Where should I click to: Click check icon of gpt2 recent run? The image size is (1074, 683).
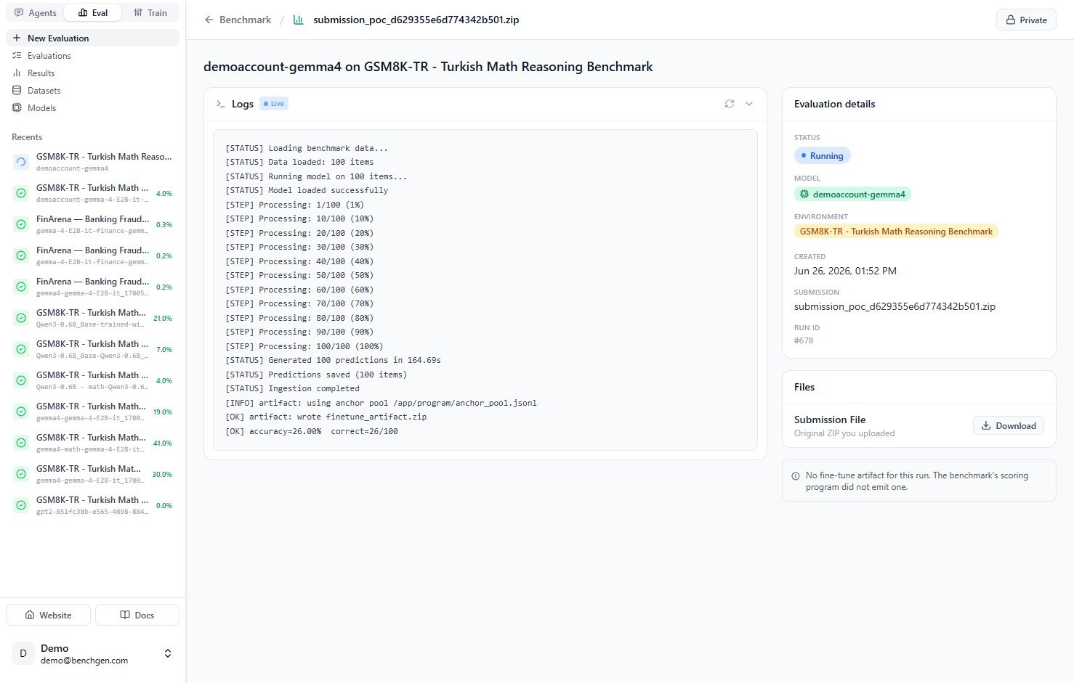pos(21,505)
